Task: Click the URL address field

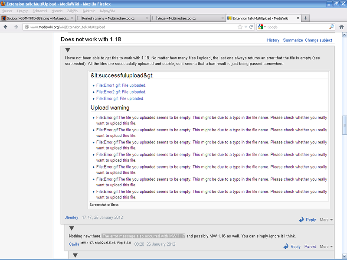Action: (x=130, y=27)
